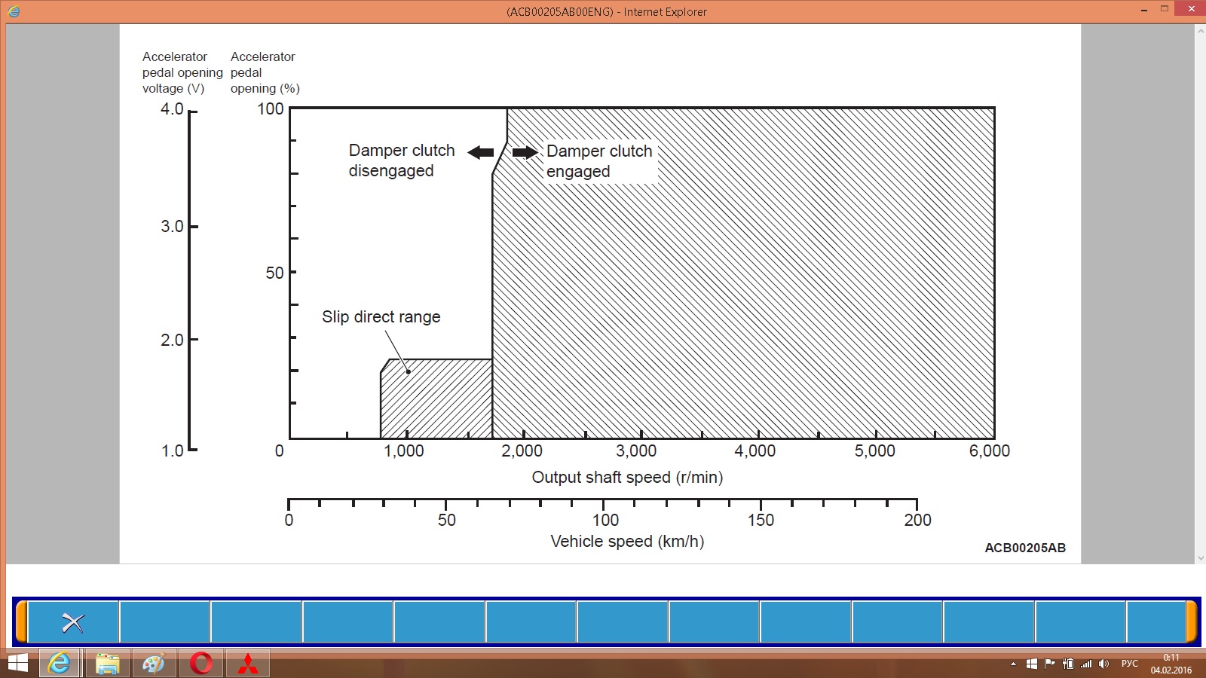The height and width of the screenshot is (678, 1206).
Task: Show hidden system tray icons
Action: tap(1013, 664)
